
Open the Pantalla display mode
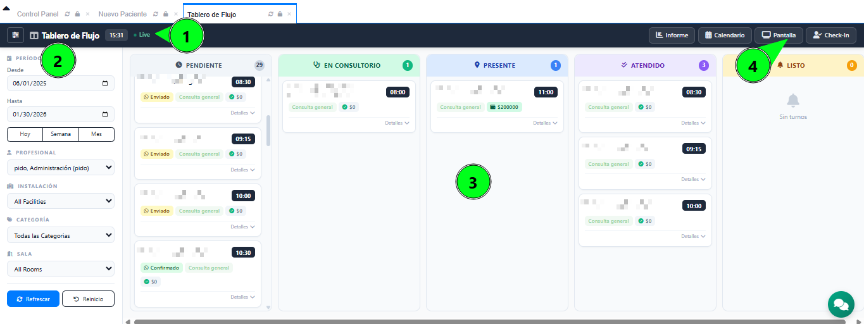(779, 35)
